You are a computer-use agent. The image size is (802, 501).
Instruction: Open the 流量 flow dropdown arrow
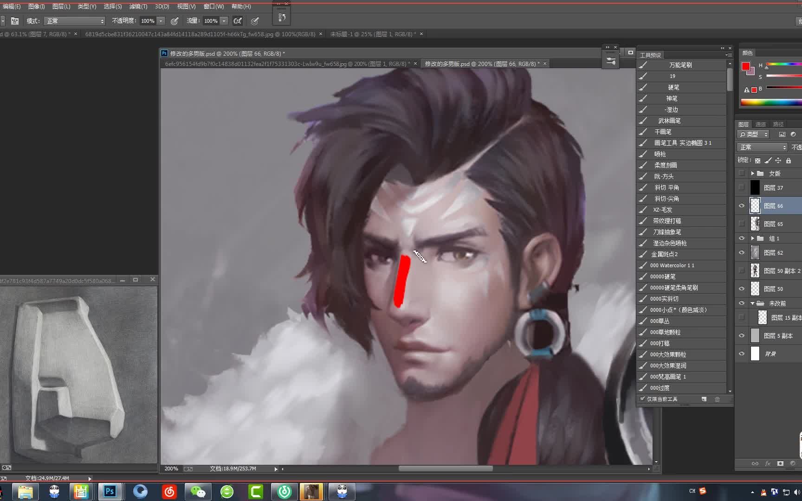[x=224, y=21]
